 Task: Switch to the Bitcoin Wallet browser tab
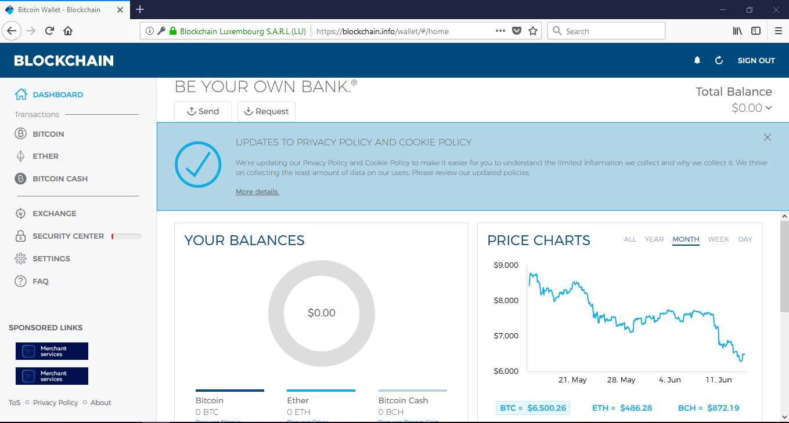[x=64, y=10]
